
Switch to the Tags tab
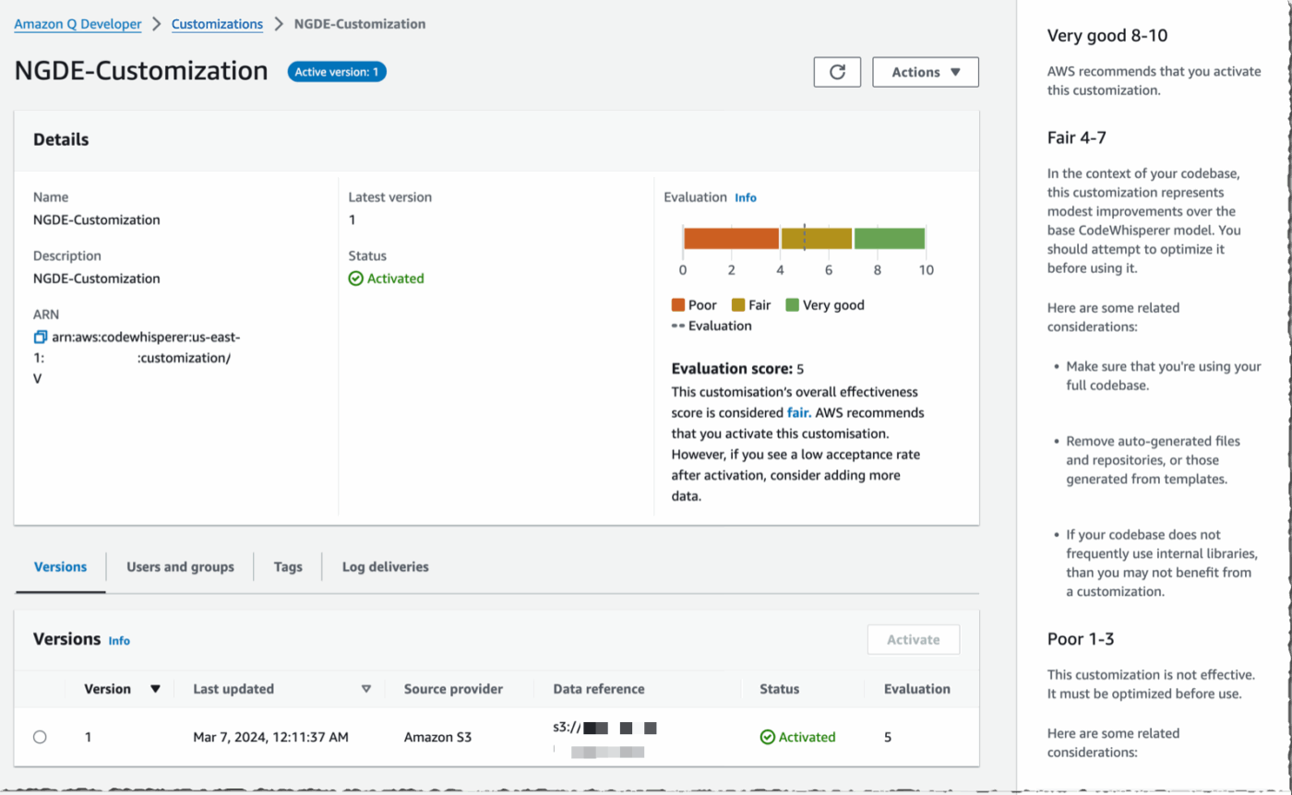287,566
